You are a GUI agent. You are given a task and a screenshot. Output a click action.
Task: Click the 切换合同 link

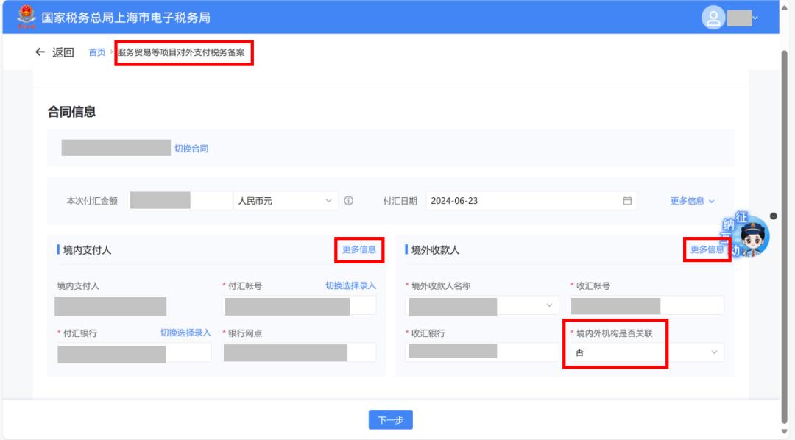191,149
